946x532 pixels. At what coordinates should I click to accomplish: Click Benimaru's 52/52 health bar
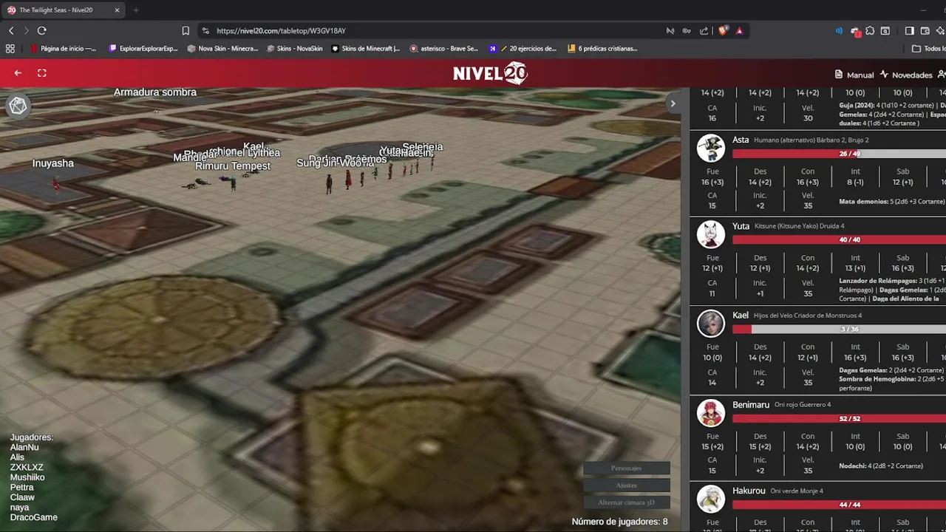839,418
